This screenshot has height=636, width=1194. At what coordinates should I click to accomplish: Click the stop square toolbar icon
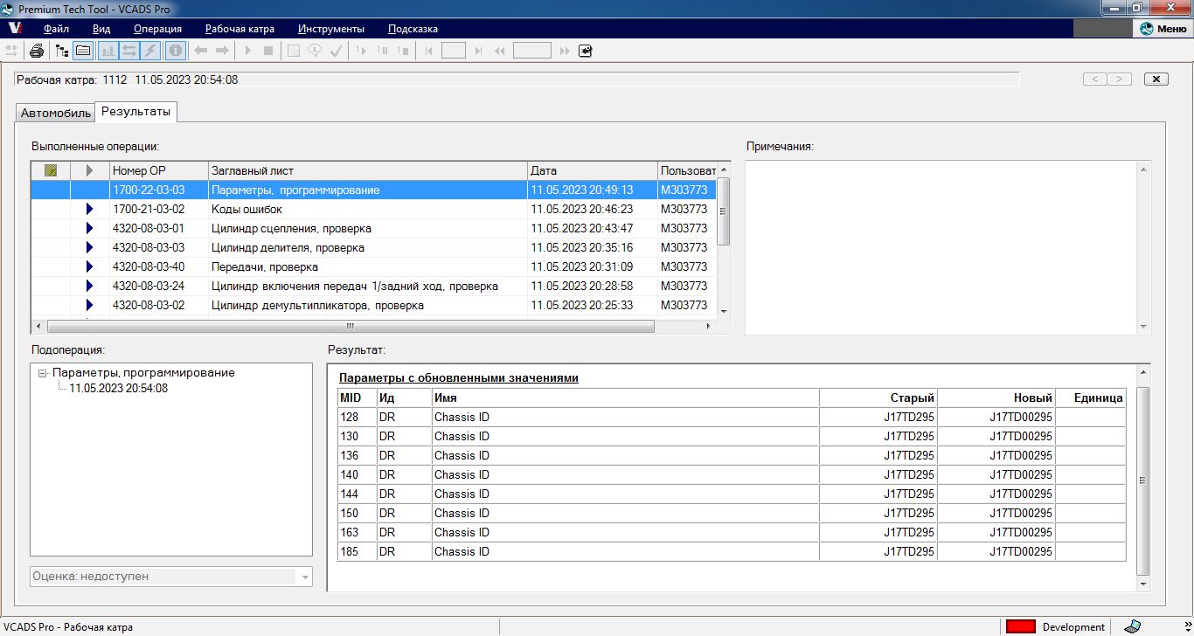268,51
